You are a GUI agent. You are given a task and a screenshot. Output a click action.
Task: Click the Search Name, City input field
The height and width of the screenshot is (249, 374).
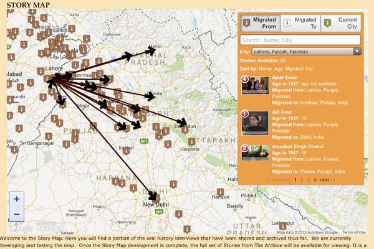[300, 40]
